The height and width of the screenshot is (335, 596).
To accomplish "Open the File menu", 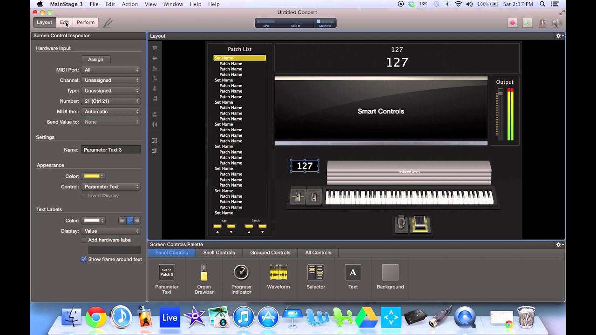I will coord(94,4).
